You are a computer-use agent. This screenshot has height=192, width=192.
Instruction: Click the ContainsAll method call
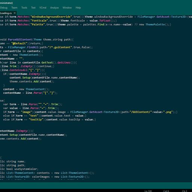pos(18,70)
